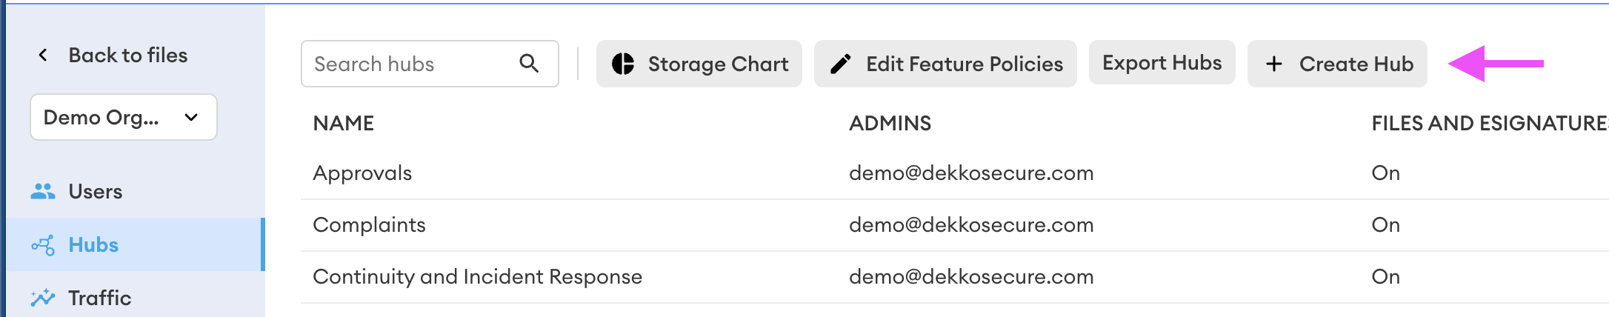Click the magnifier search icon

point(529,63)
